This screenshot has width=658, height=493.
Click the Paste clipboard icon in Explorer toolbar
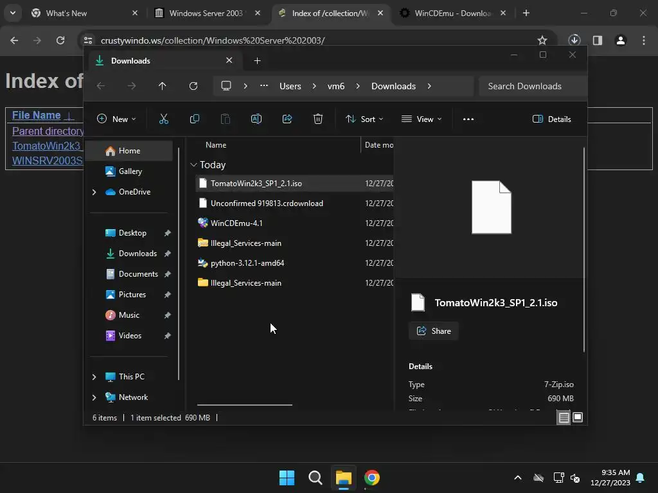(x=226, y=119)
